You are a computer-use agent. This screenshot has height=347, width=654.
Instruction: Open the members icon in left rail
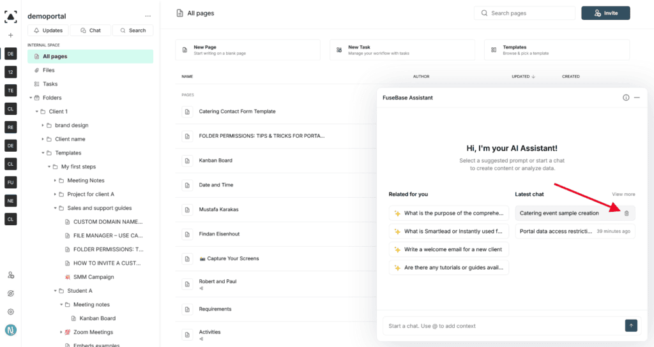11,276
